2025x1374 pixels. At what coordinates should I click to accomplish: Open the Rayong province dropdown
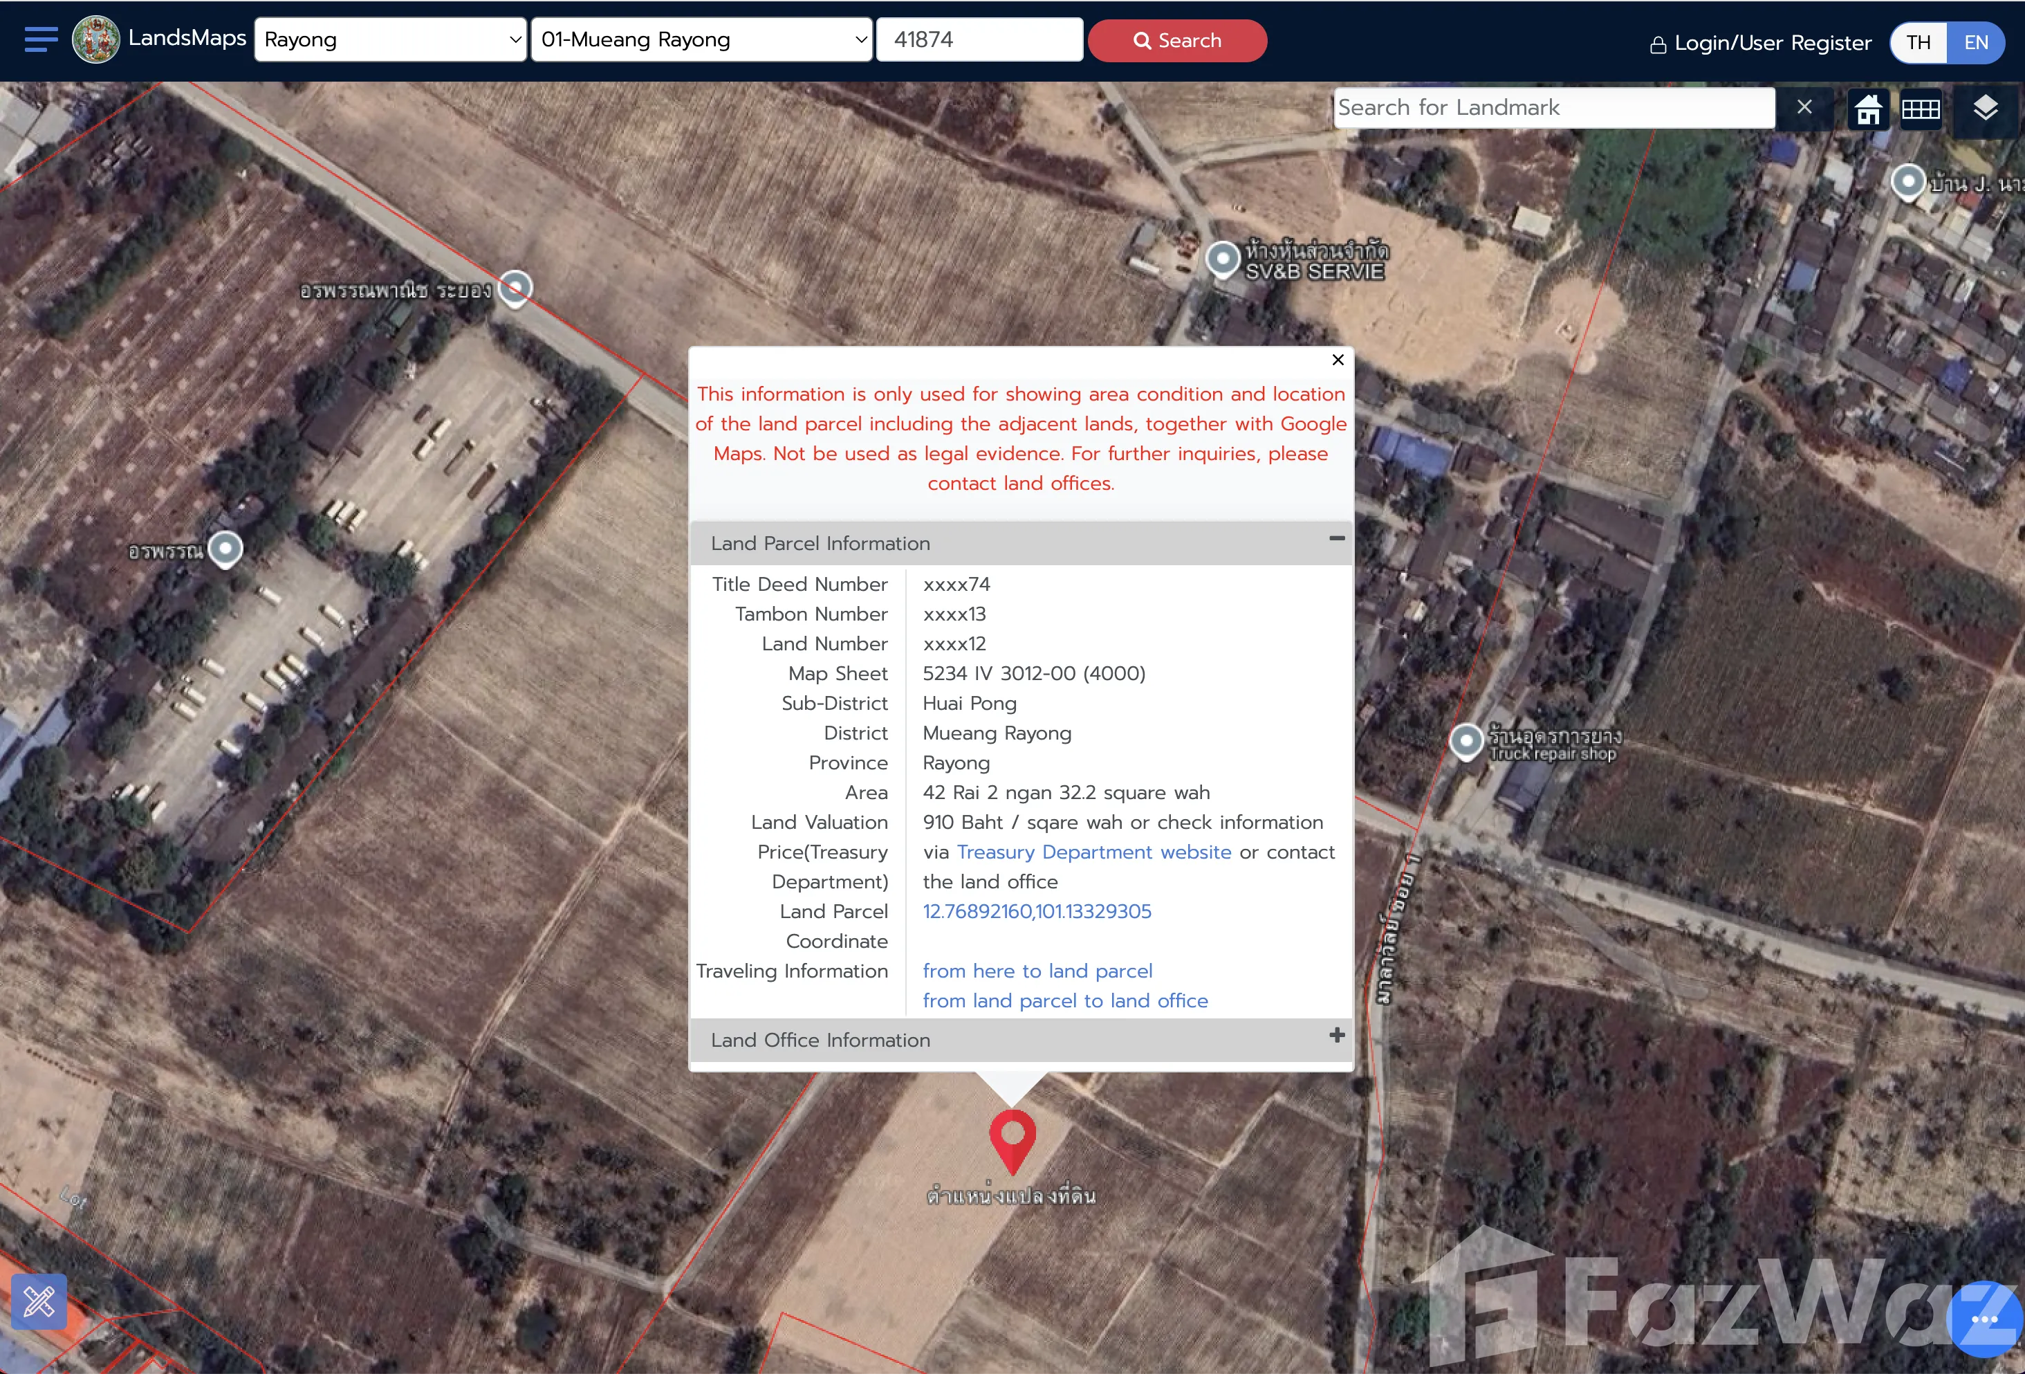point(390,40)
